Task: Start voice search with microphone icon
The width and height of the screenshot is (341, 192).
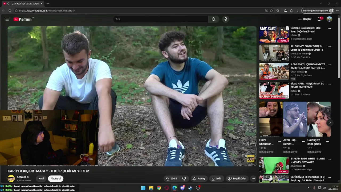Action: coord(226,19)
